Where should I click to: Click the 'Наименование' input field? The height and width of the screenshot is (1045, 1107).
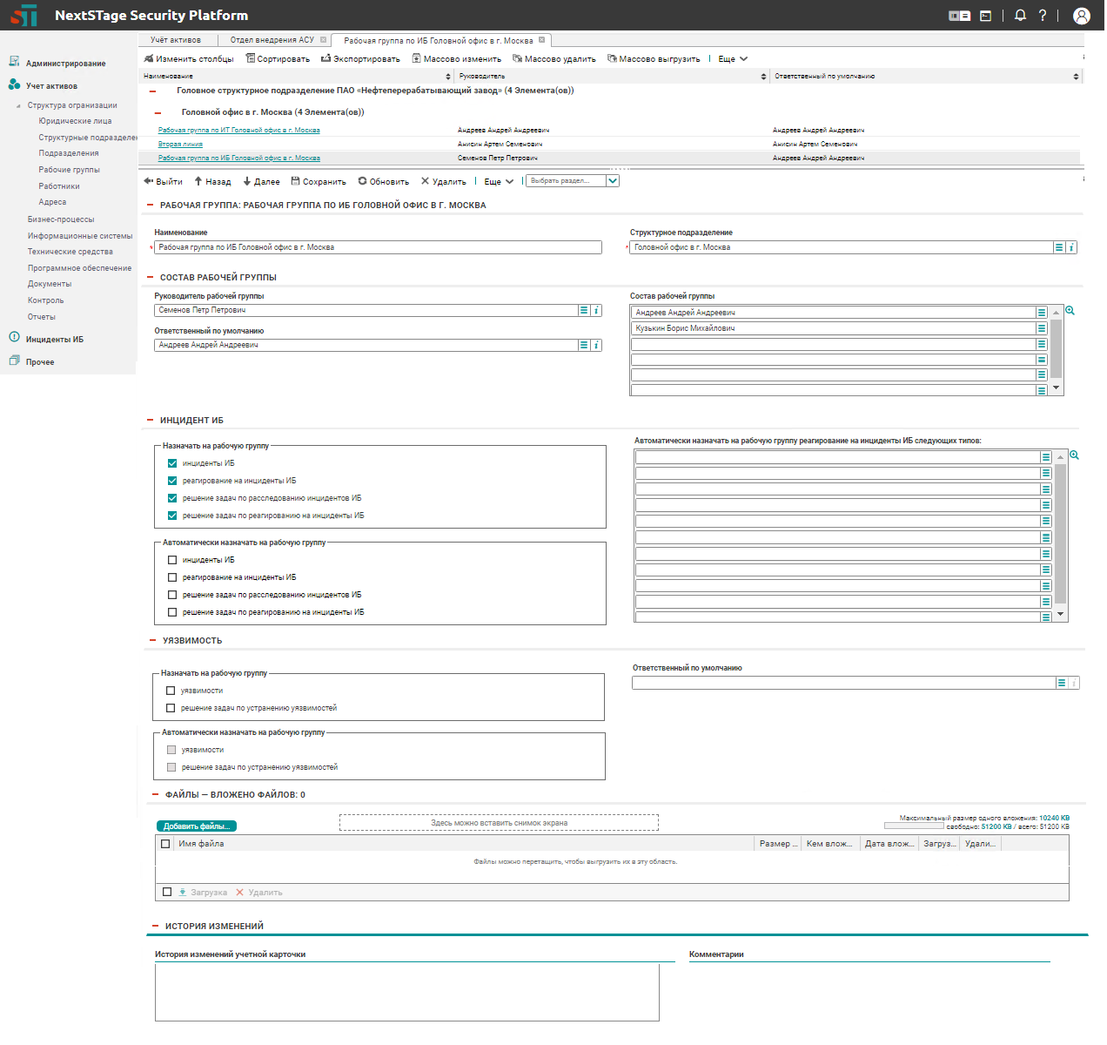(x=379, y=247)
